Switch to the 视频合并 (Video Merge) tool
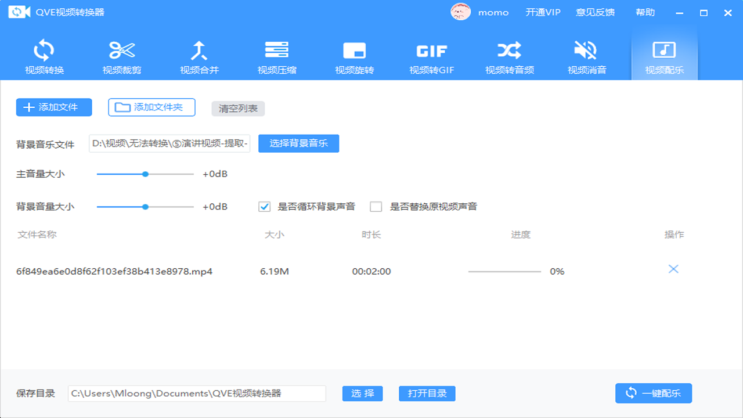 click(x=199, y=55)
